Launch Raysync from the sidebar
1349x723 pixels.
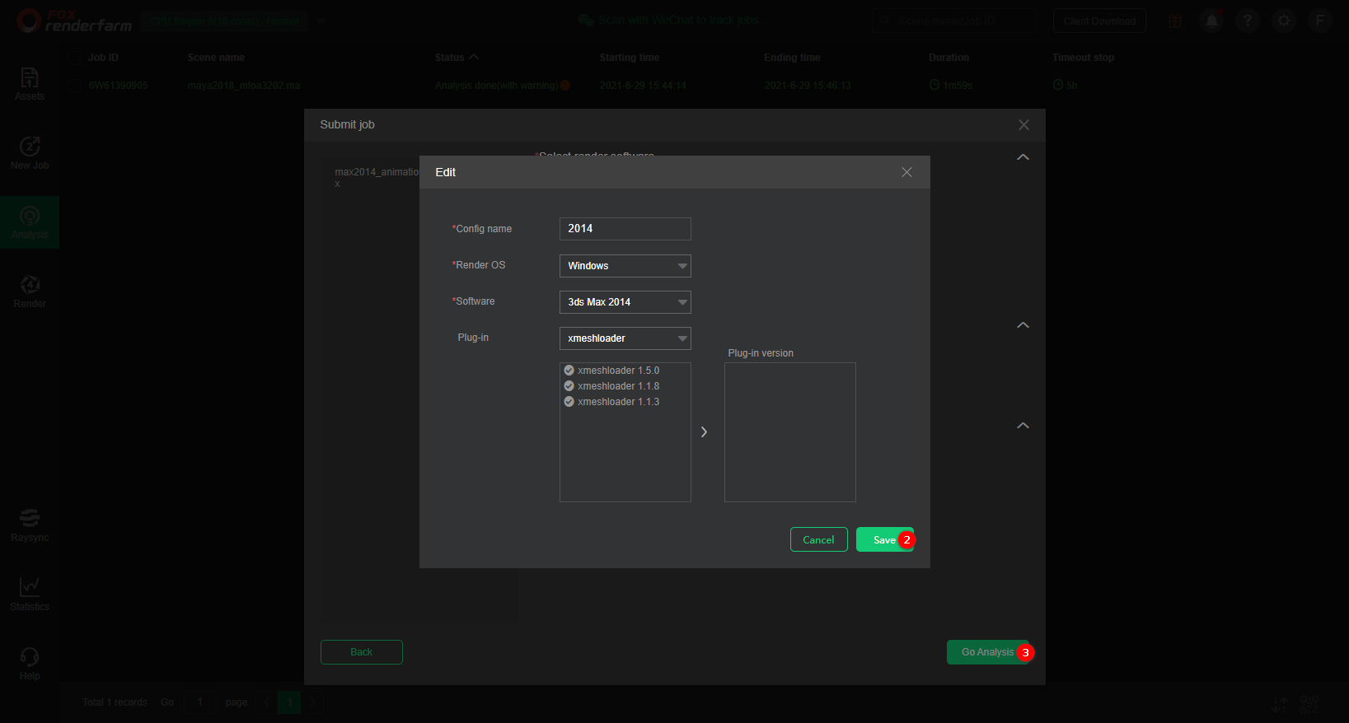30,525
